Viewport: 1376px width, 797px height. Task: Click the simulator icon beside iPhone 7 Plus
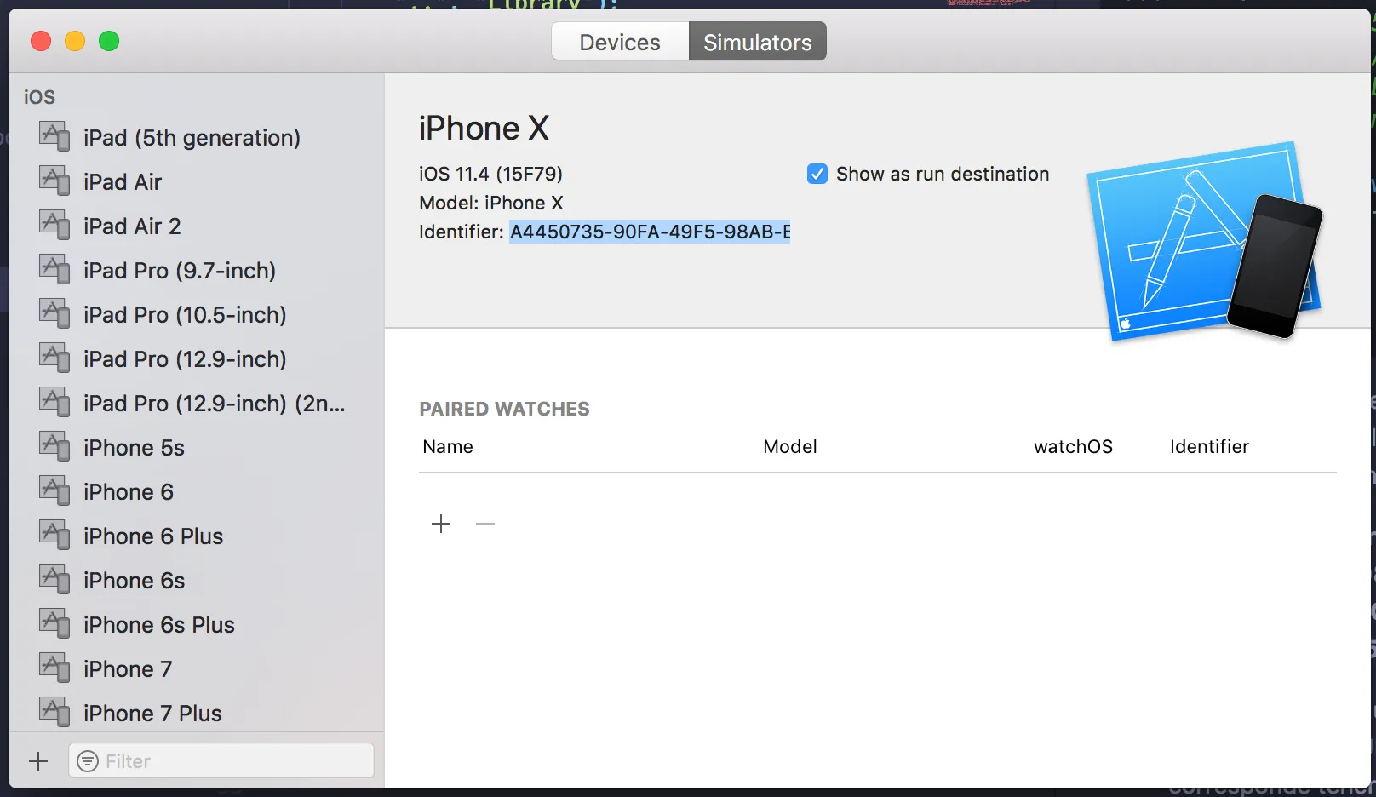pos(54,712)
